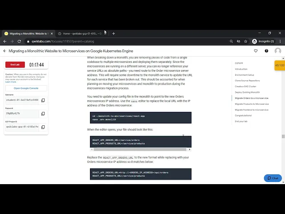This screenshot has height=214, width=285.
Task: Click the password field value
Action: [x=22, y=113]
